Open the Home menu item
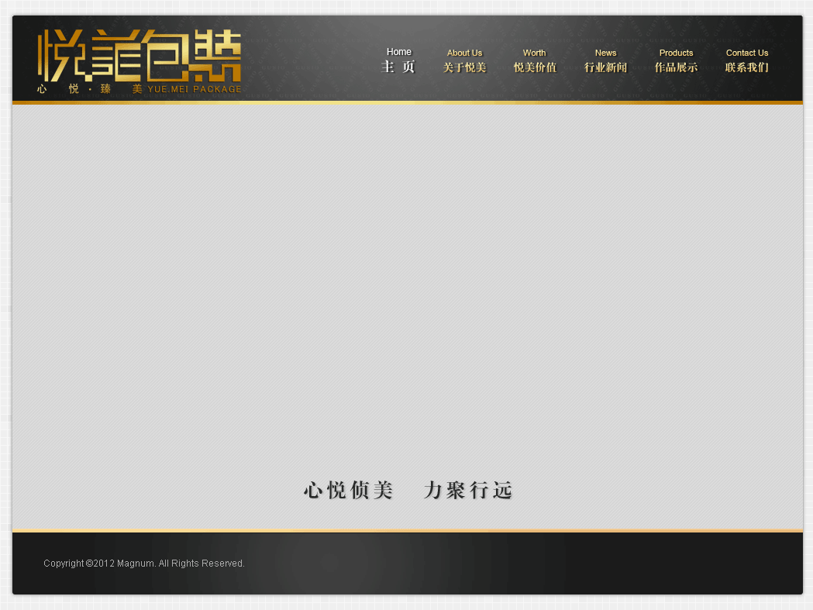This screenshot has width=813, height=610. pyautogui.click(x=399, y=52)
